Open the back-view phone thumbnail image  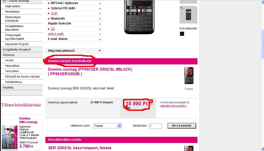[x=188, y=15]
